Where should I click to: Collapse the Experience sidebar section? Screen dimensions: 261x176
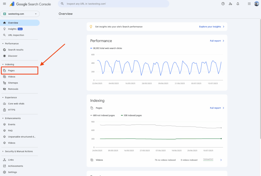[x=3, y=97]
